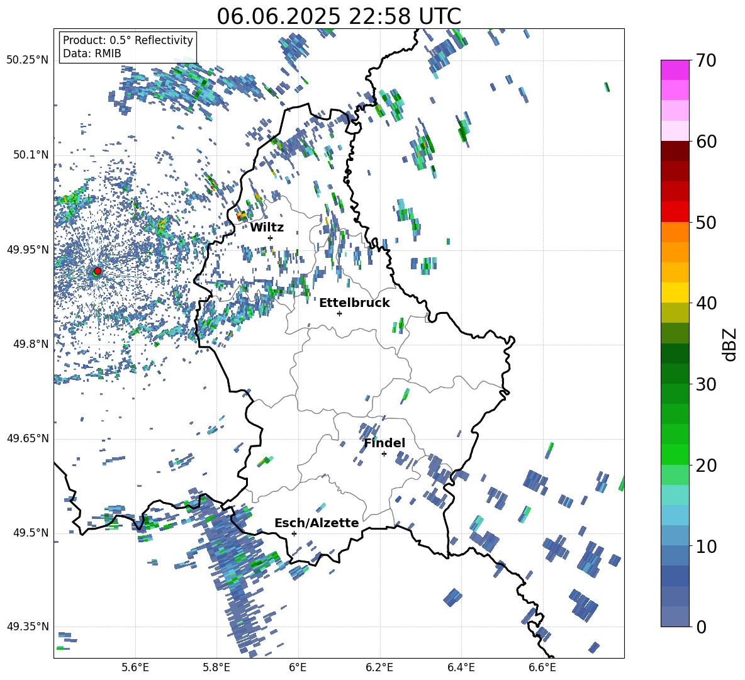Click the 5.6°E longitude label
Viewport: 745px width, 680px height.
(x=135, y=667)
